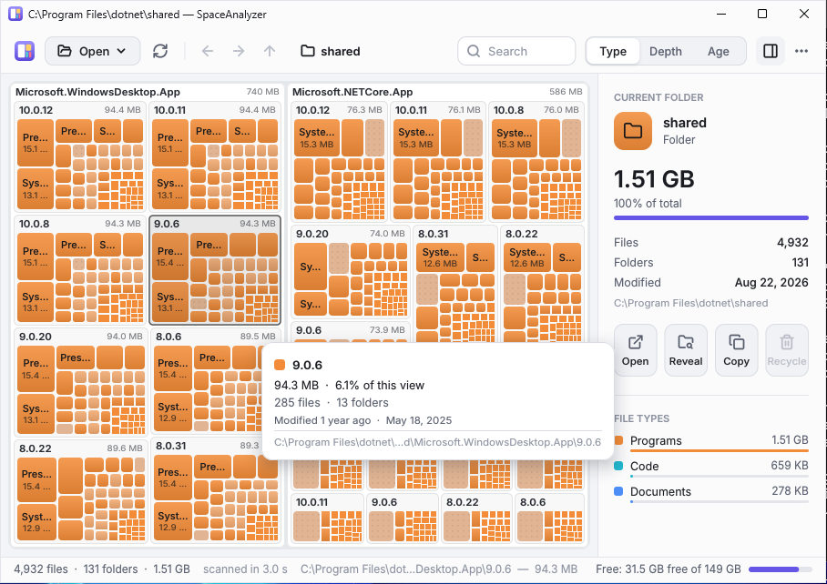This screenshot has width=827, height=584.
Task: Select the 10.0.11 block under WindowsDesktop.App
Action: [215, 157]
